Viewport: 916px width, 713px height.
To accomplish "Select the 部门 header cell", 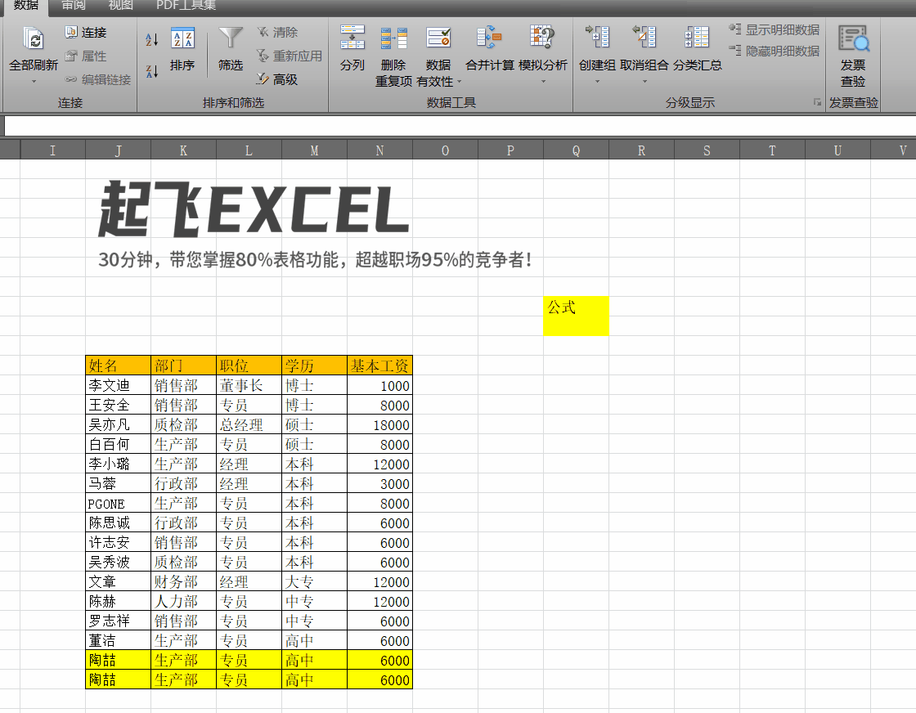I will point(183,365).
